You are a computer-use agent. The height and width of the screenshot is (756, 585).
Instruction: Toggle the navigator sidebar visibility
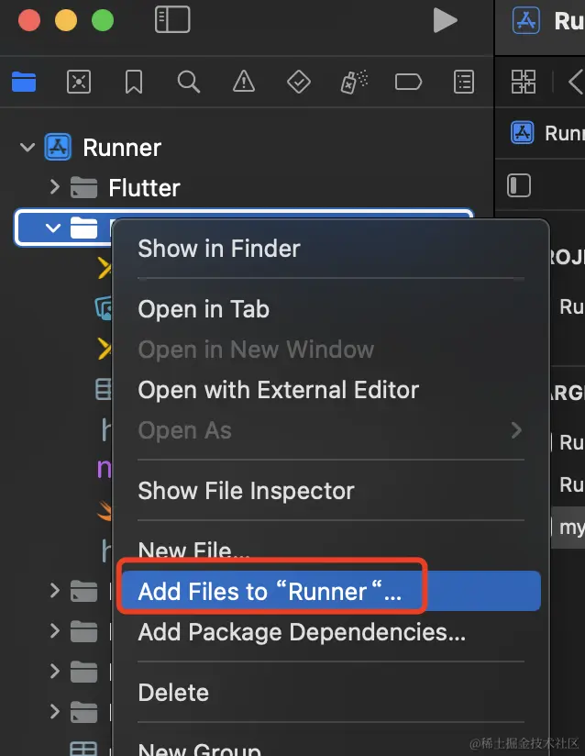tap(172, 20)
